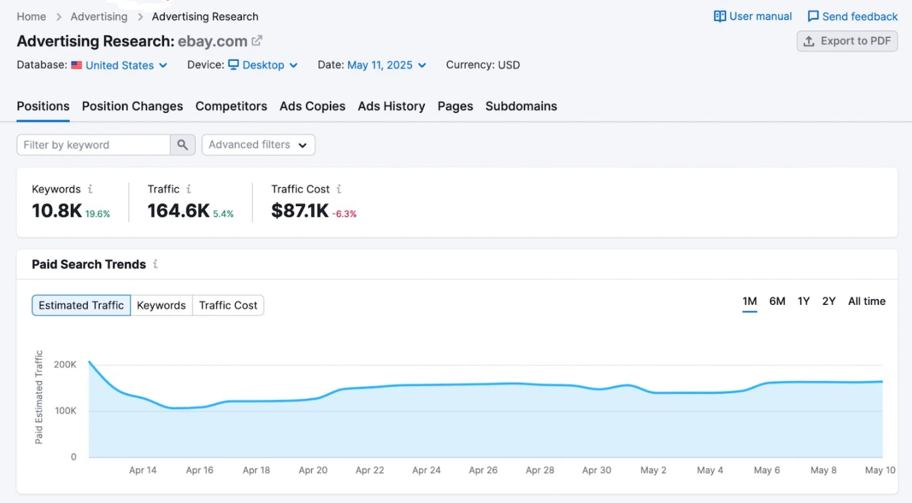Screen dimensions: 912x503
Task: Click the Apr 30 axis label
Action: [x=597, y=470]
